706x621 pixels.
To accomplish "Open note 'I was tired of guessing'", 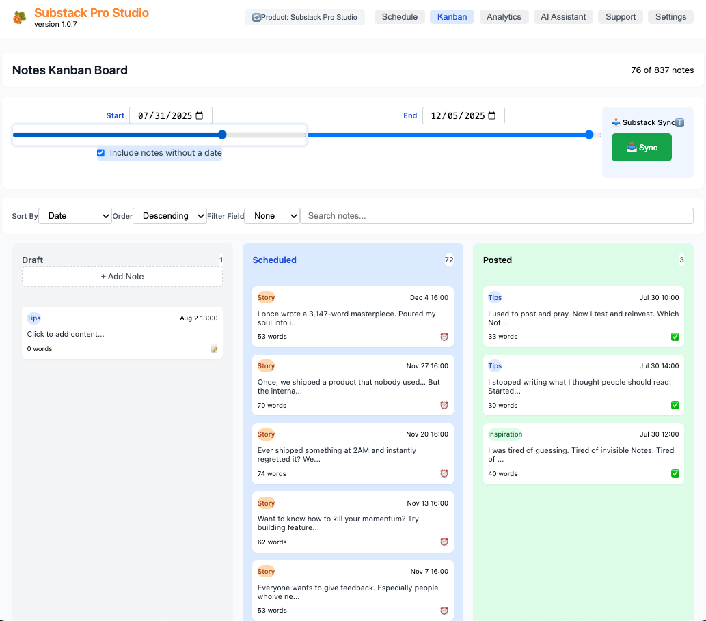I will 584,454.
